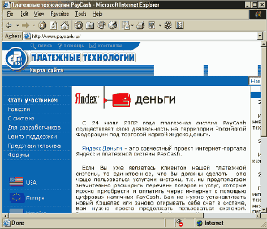267x229 pixels.
Task: Click the rightmost toolbar icon after the snowflake
Action: pyautogui.click(x=179, y=25)
